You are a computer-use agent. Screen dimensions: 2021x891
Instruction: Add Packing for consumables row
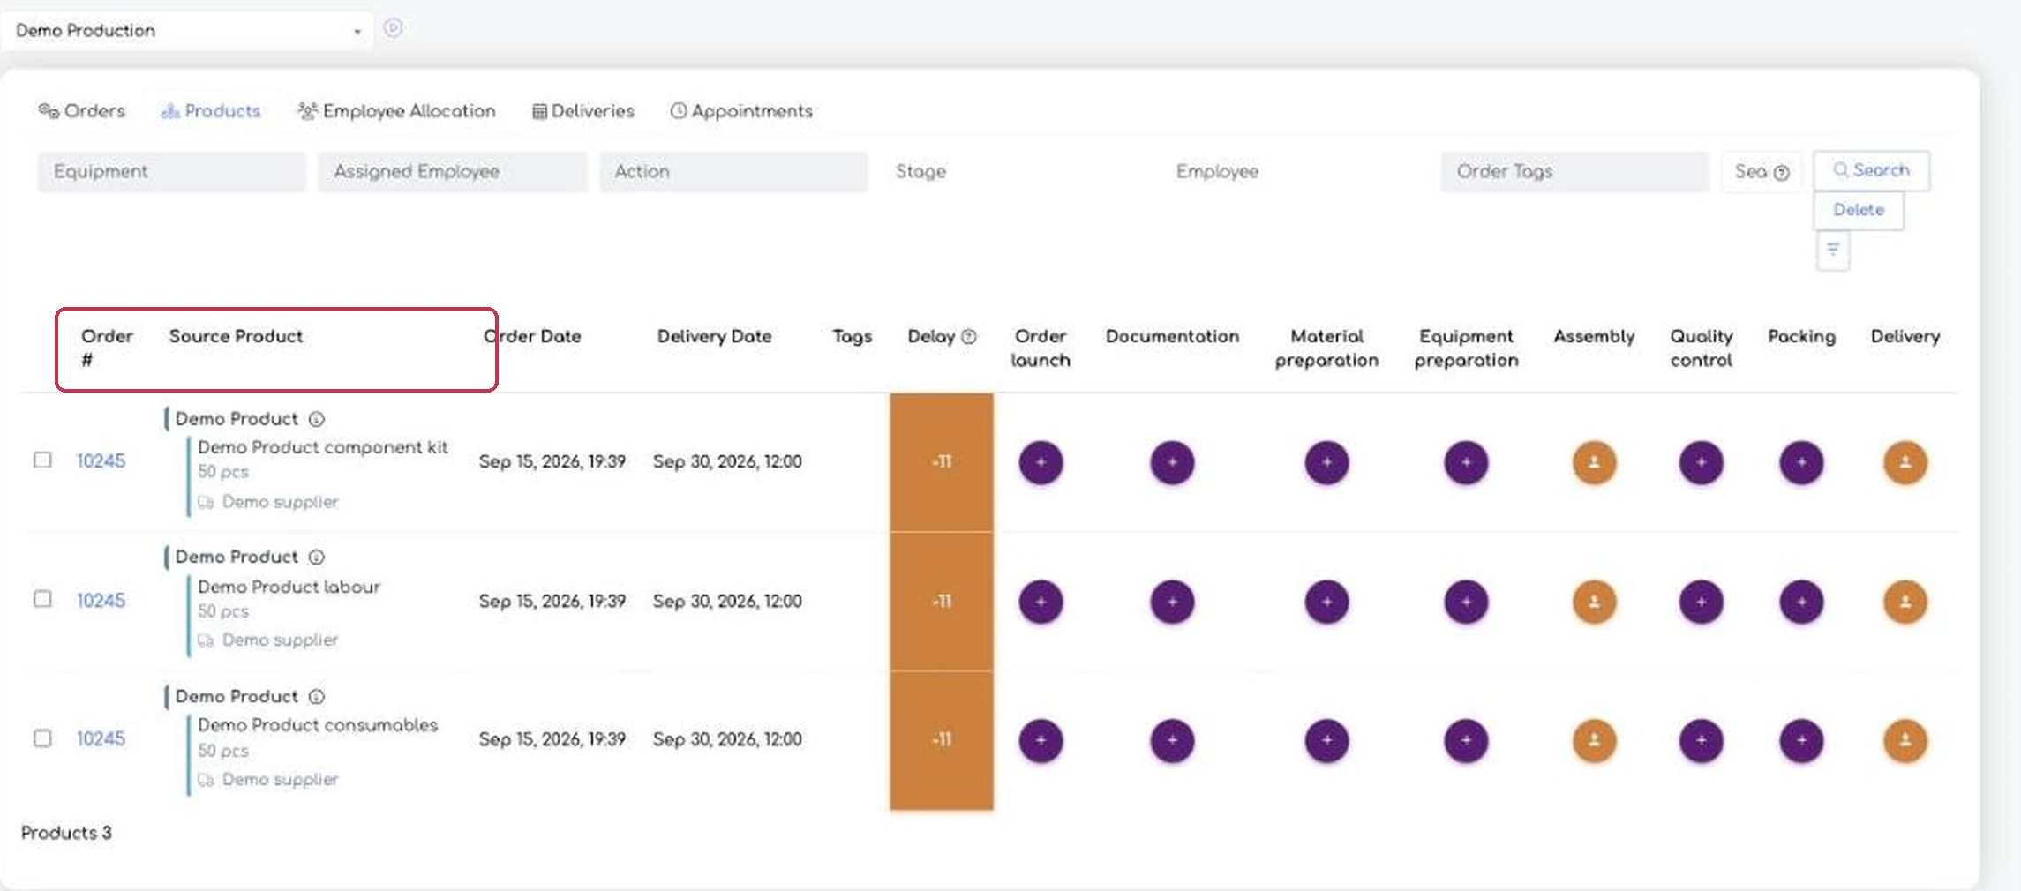click(1801, 740)
